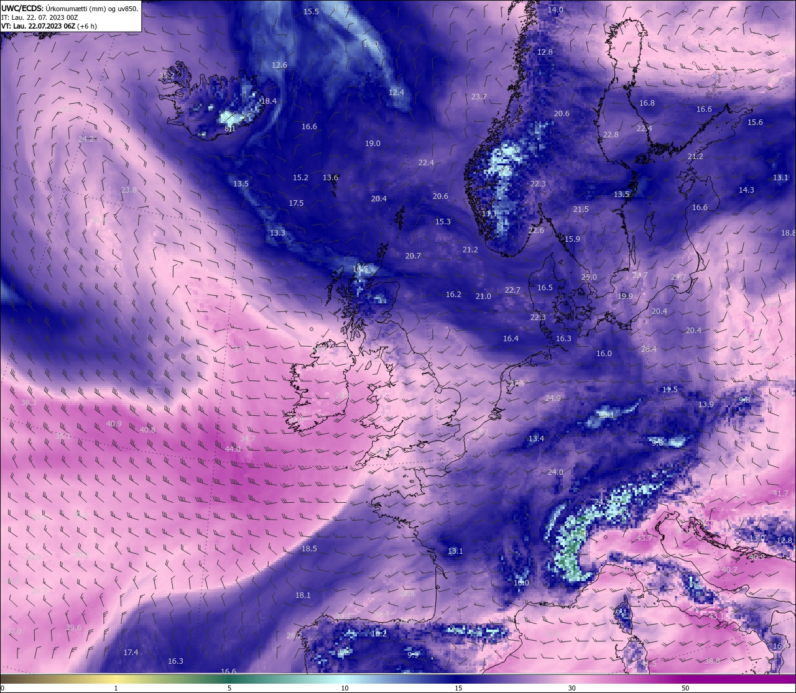This screenshot has width=796, height=693.
Task: Click the 41.7 value on the right edge
Action: [x=780, y=493]
